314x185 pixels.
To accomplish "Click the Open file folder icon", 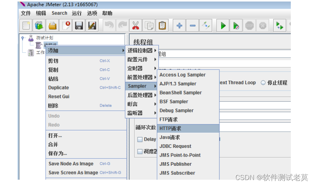I will point(52,25).
